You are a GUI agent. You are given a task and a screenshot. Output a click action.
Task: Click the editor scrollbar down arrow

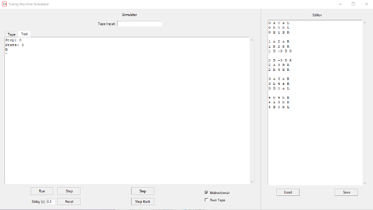click(x=365, y=183)
